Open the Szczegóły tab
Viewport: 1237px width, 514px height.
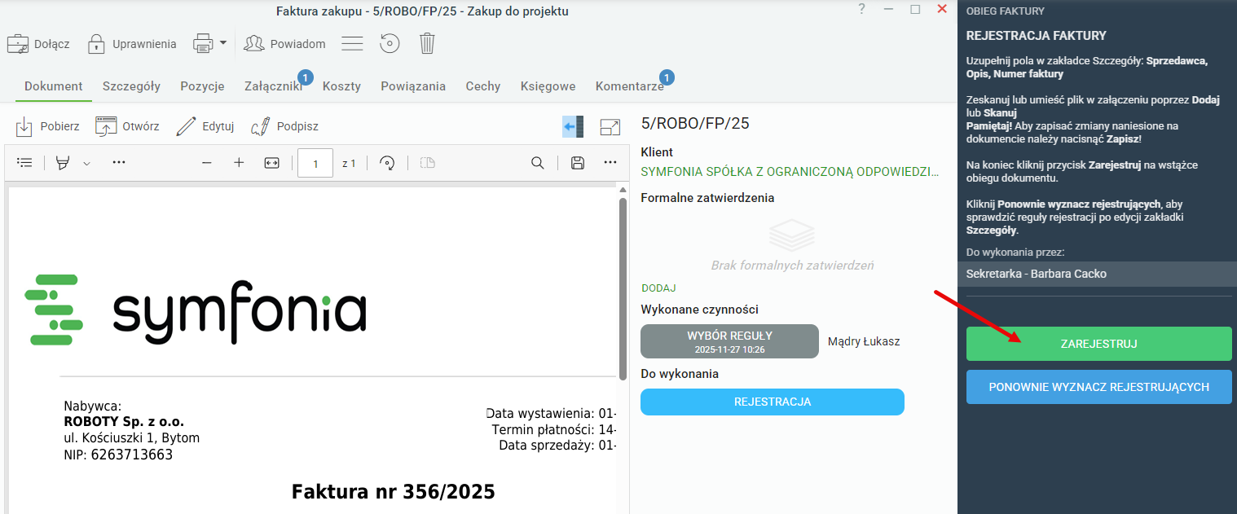pyautogui.click(x=131, y=86)
